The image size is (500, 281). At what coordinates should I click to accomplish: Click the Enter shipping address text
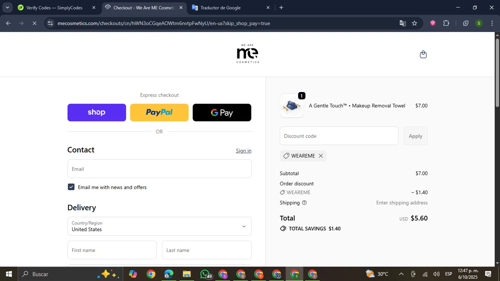pyautogui.click(x=402, y=203)
